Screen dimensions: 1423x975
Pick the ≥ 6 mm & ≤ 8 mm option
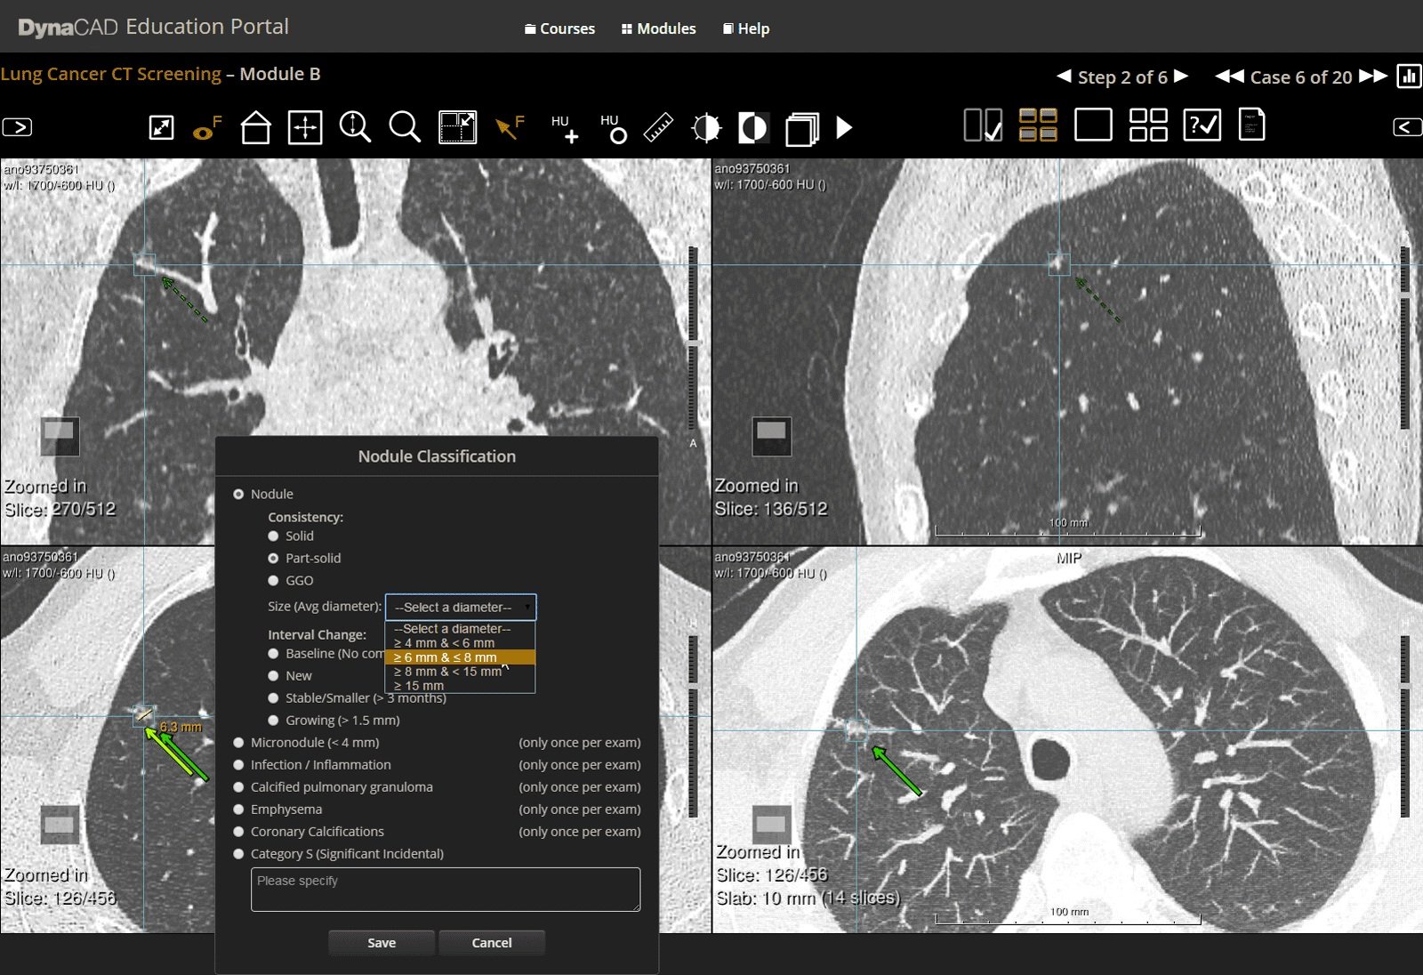tap(459, 657)
